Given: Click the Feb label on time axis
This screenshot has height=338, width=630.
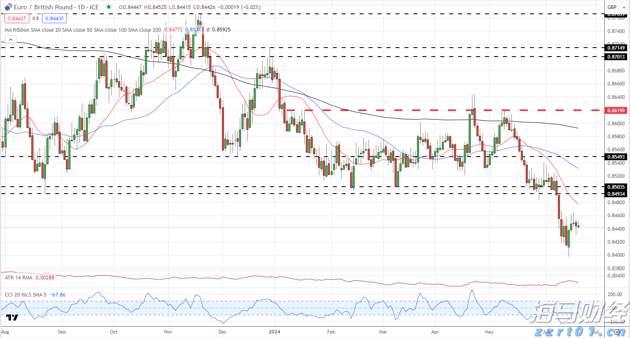Looking at the screenshot, I should tap(331, 331).
